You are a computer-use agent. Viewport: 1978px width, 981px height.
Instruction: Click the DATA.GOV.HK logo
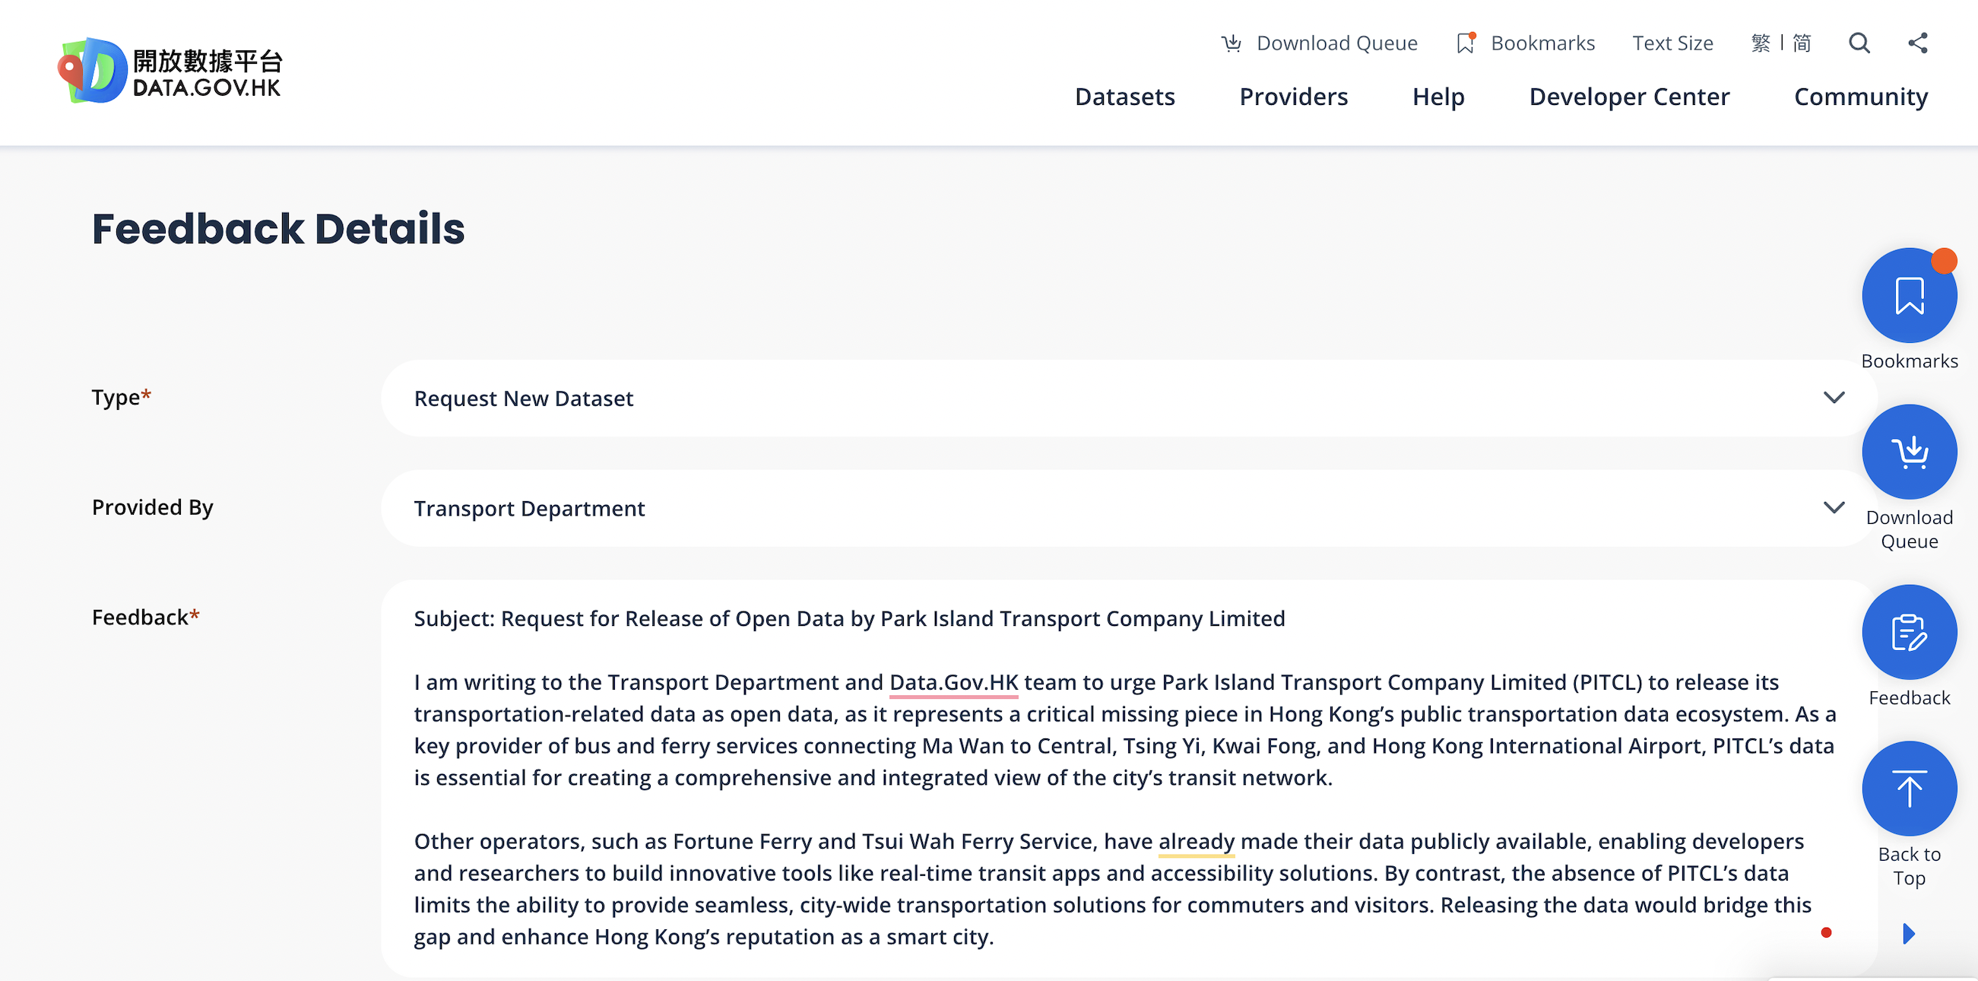170,71
